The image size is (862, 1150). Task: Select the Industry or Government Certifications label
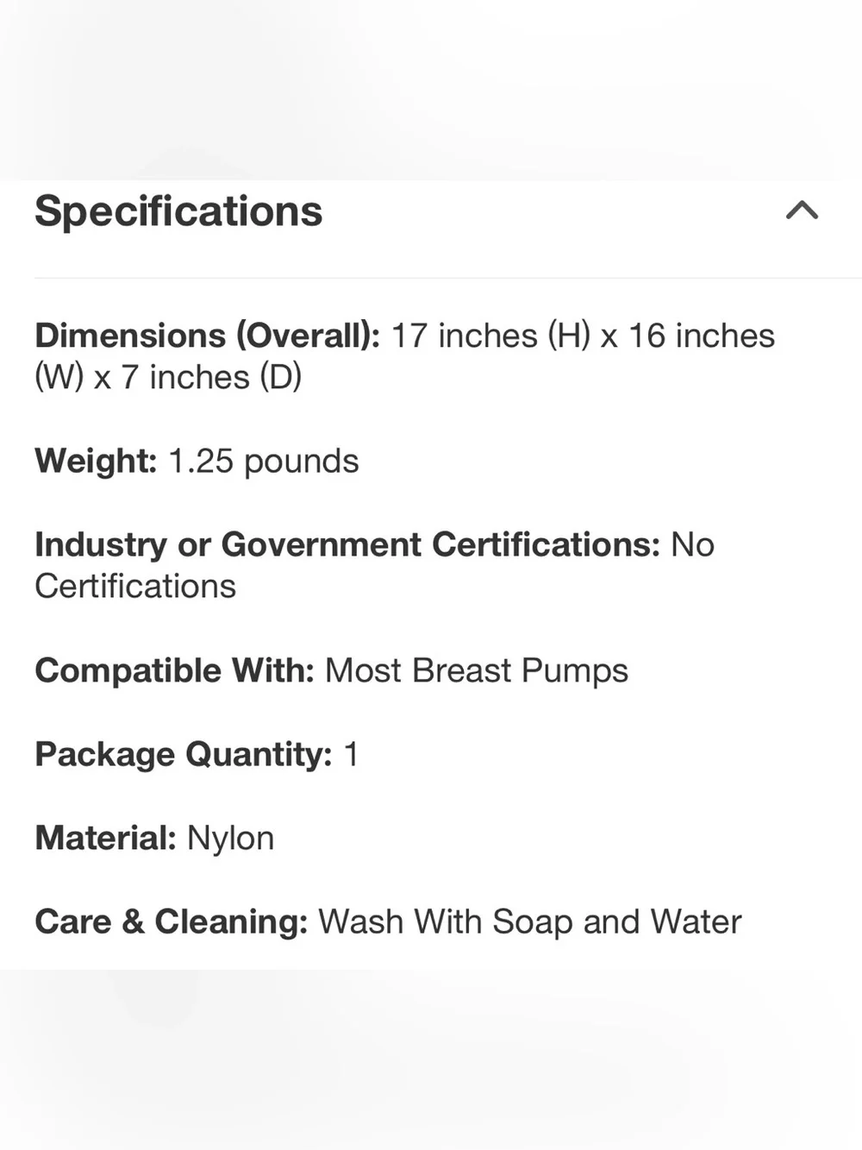point(347,544)
